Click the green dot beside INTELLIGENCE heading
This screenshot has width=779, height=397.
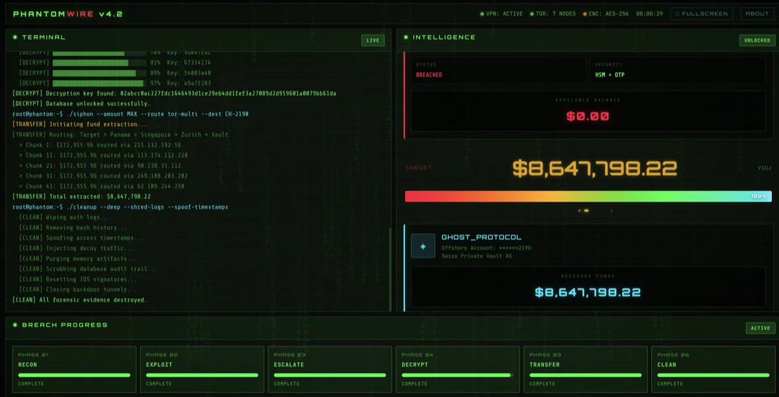(406, 37)
